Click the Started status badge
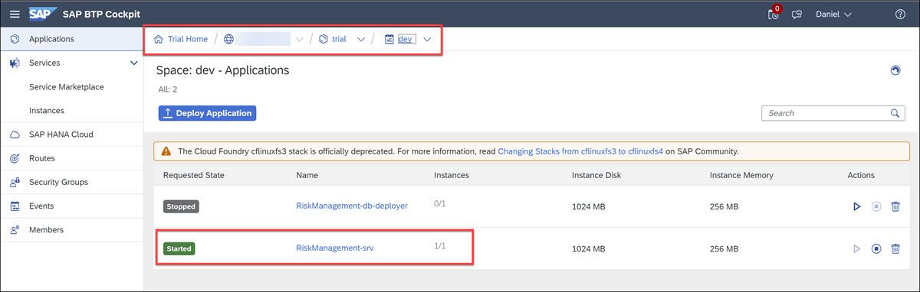Image resolution: width=920 pixels, height=292 pixels. tap(179, 248)
